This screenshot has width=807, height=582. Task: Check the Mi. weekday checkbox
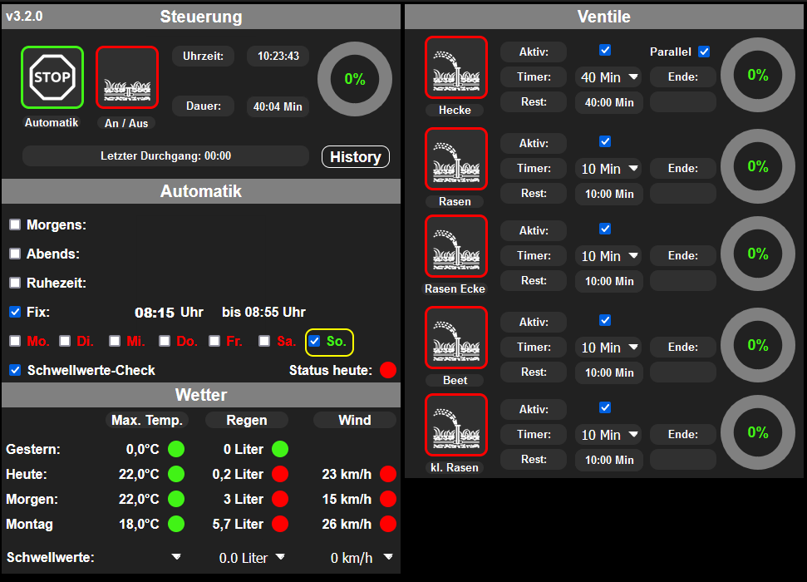(x=115, y=341)
